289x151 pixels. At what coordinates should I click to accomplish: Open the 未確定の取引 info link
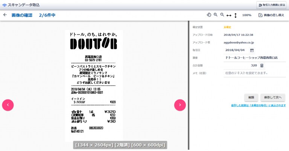coord(258,106)
